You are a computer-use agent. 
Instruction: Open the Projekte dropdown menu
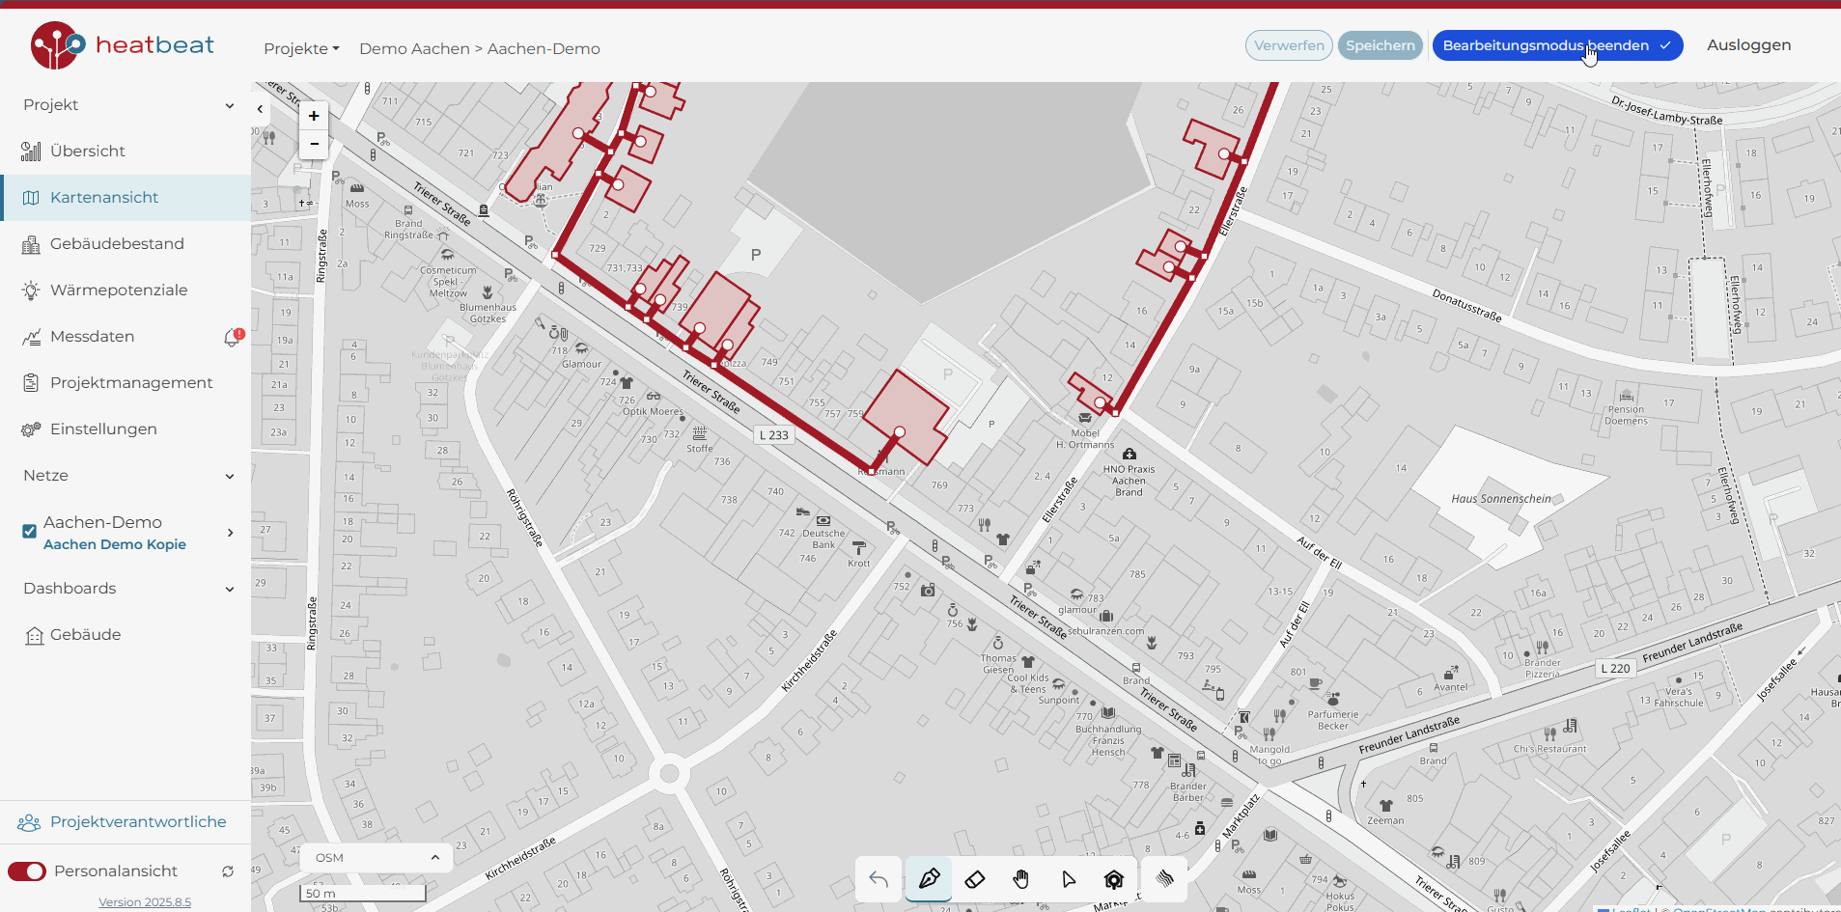point(301,49)
